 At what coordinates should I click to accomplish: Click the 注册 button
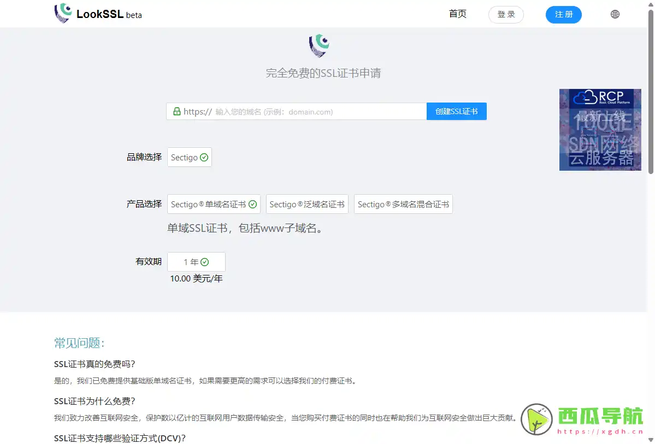coord(563,15)
